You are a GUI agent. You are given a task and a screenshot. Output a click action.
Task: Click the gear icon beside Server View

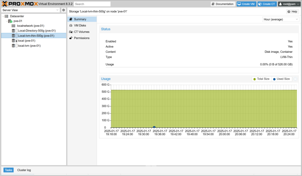pos(63,10)
